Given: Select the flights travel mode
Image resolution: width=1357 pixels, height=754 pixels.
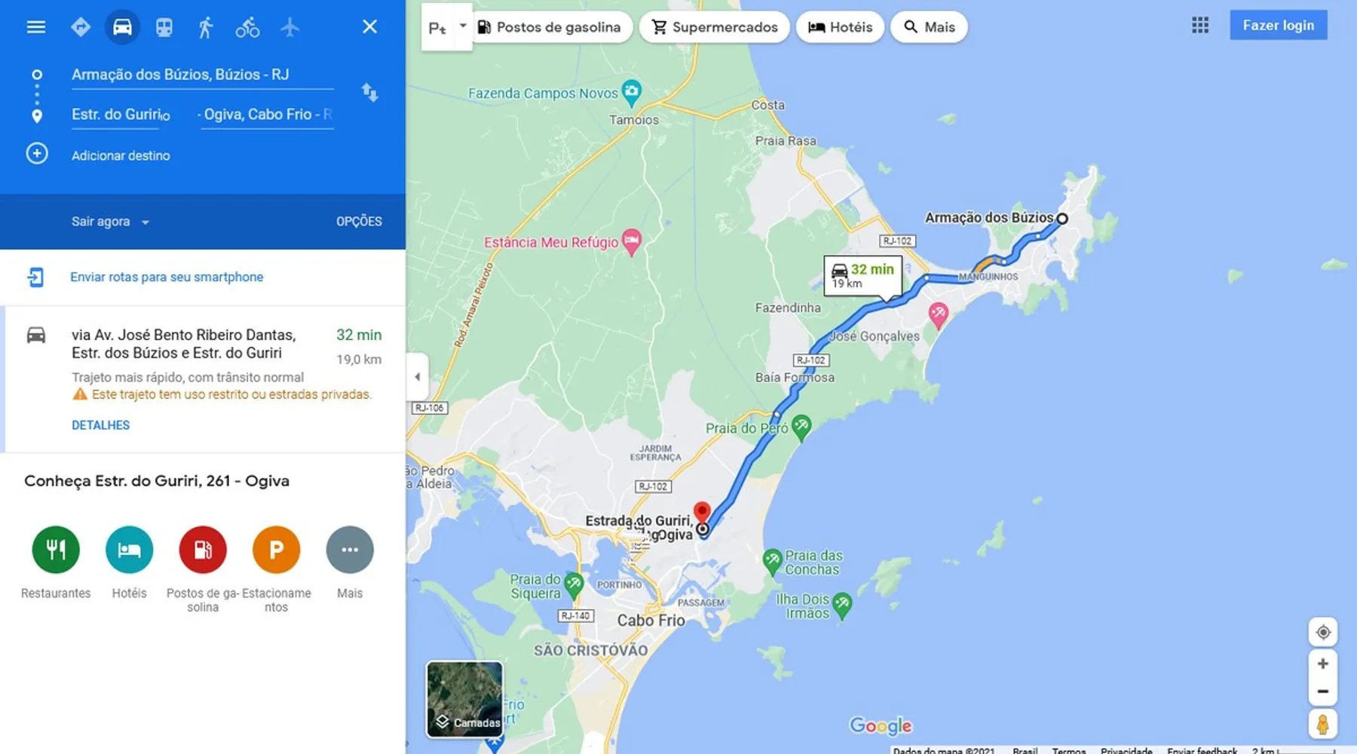Looking at the screenshot, I should tap(289, 27).
